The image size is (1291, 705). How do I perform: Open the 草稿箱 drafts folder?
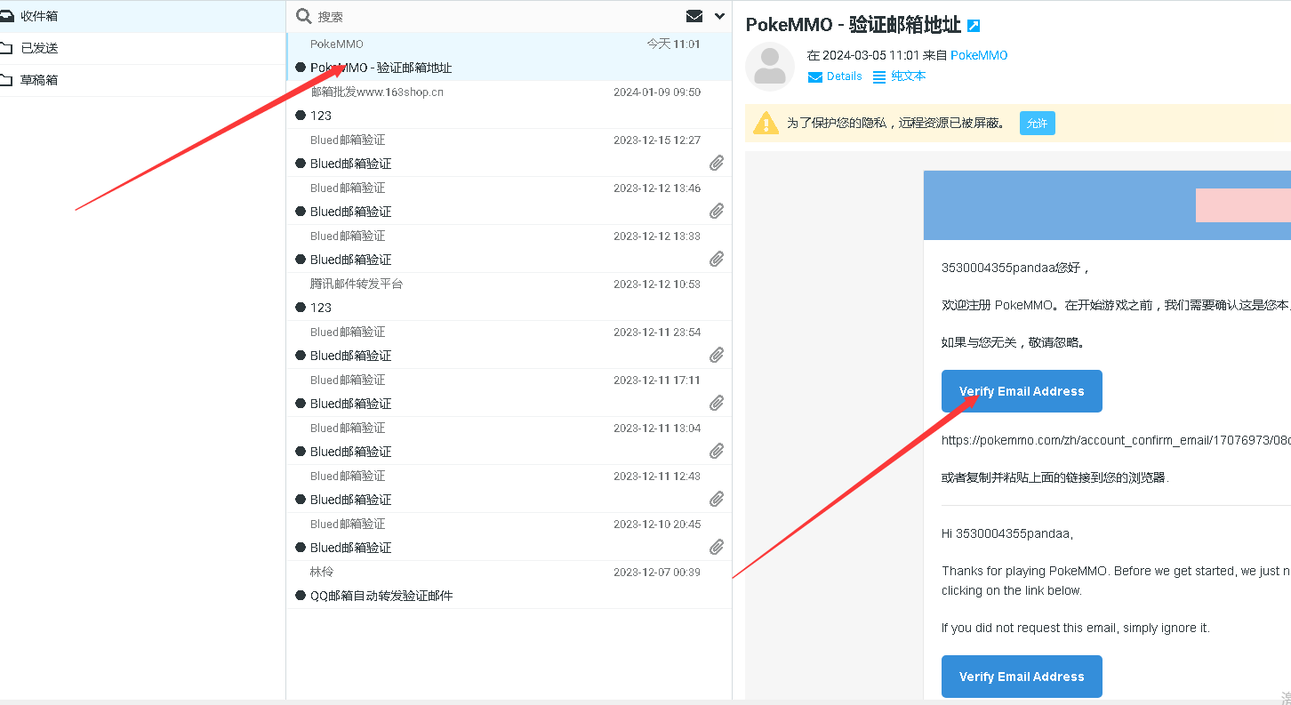[142, 80]
